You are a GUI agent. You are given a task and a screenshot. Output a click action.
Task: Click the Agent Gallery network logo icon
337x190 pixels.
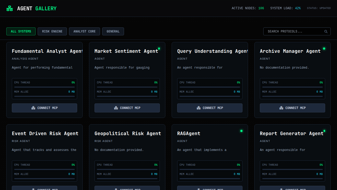(10, 8)
